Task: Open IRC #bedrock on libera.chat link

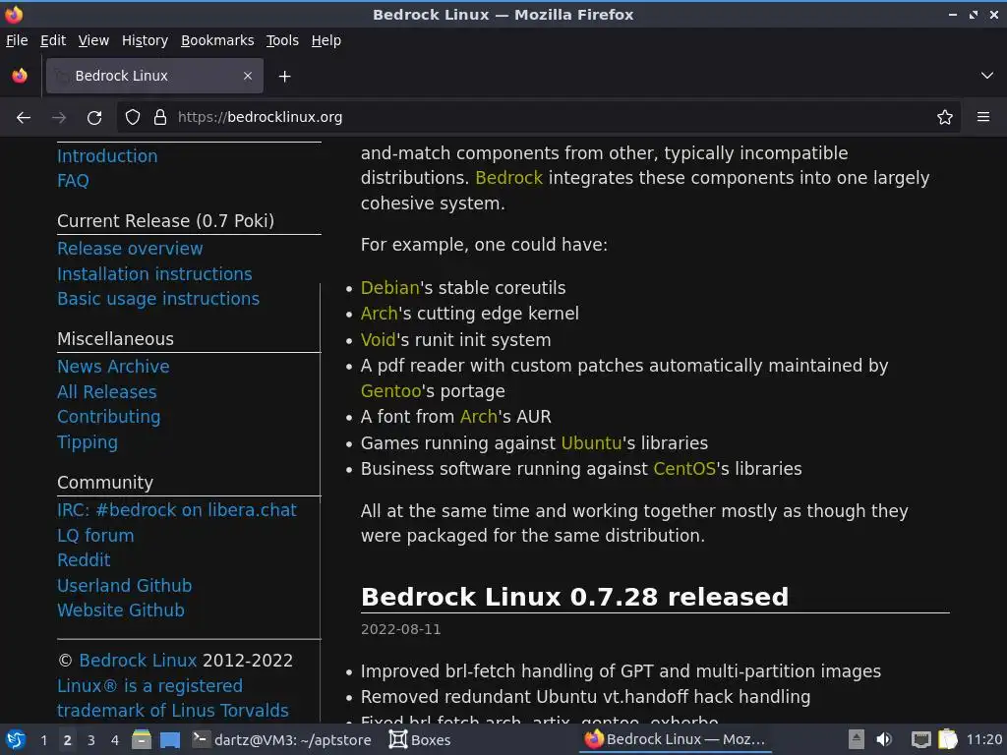Action: (177, 510)
